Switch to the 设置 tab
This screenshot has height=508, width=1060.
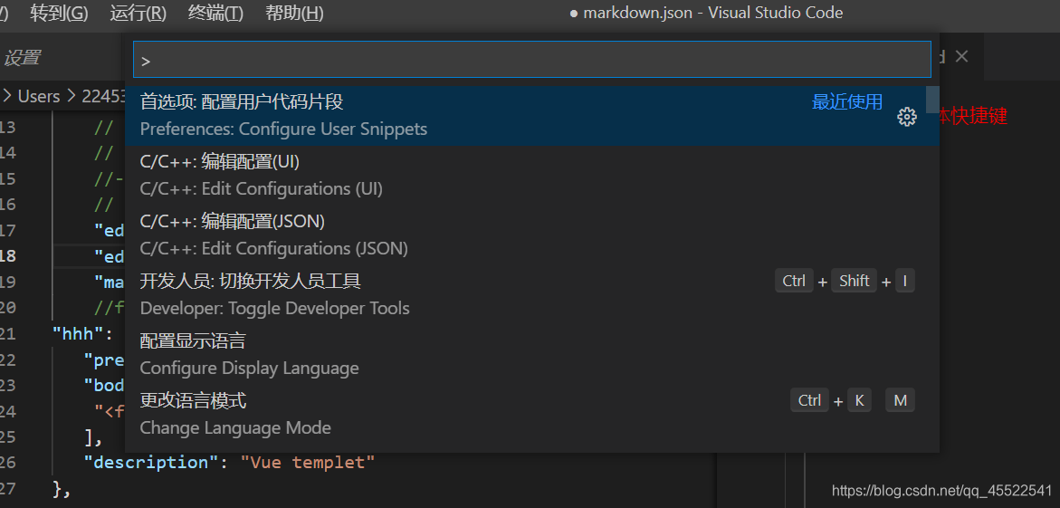(x=22, y=58)
